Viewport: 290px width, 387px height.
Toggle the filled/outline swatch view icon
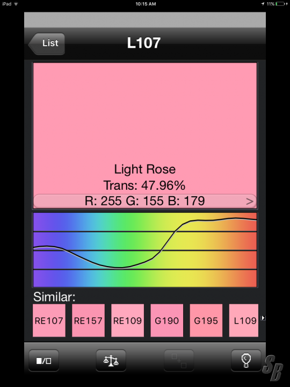(x=44, y=361)
